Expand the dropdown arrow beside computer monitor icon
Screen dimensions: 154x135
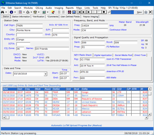tap(39, 12)
